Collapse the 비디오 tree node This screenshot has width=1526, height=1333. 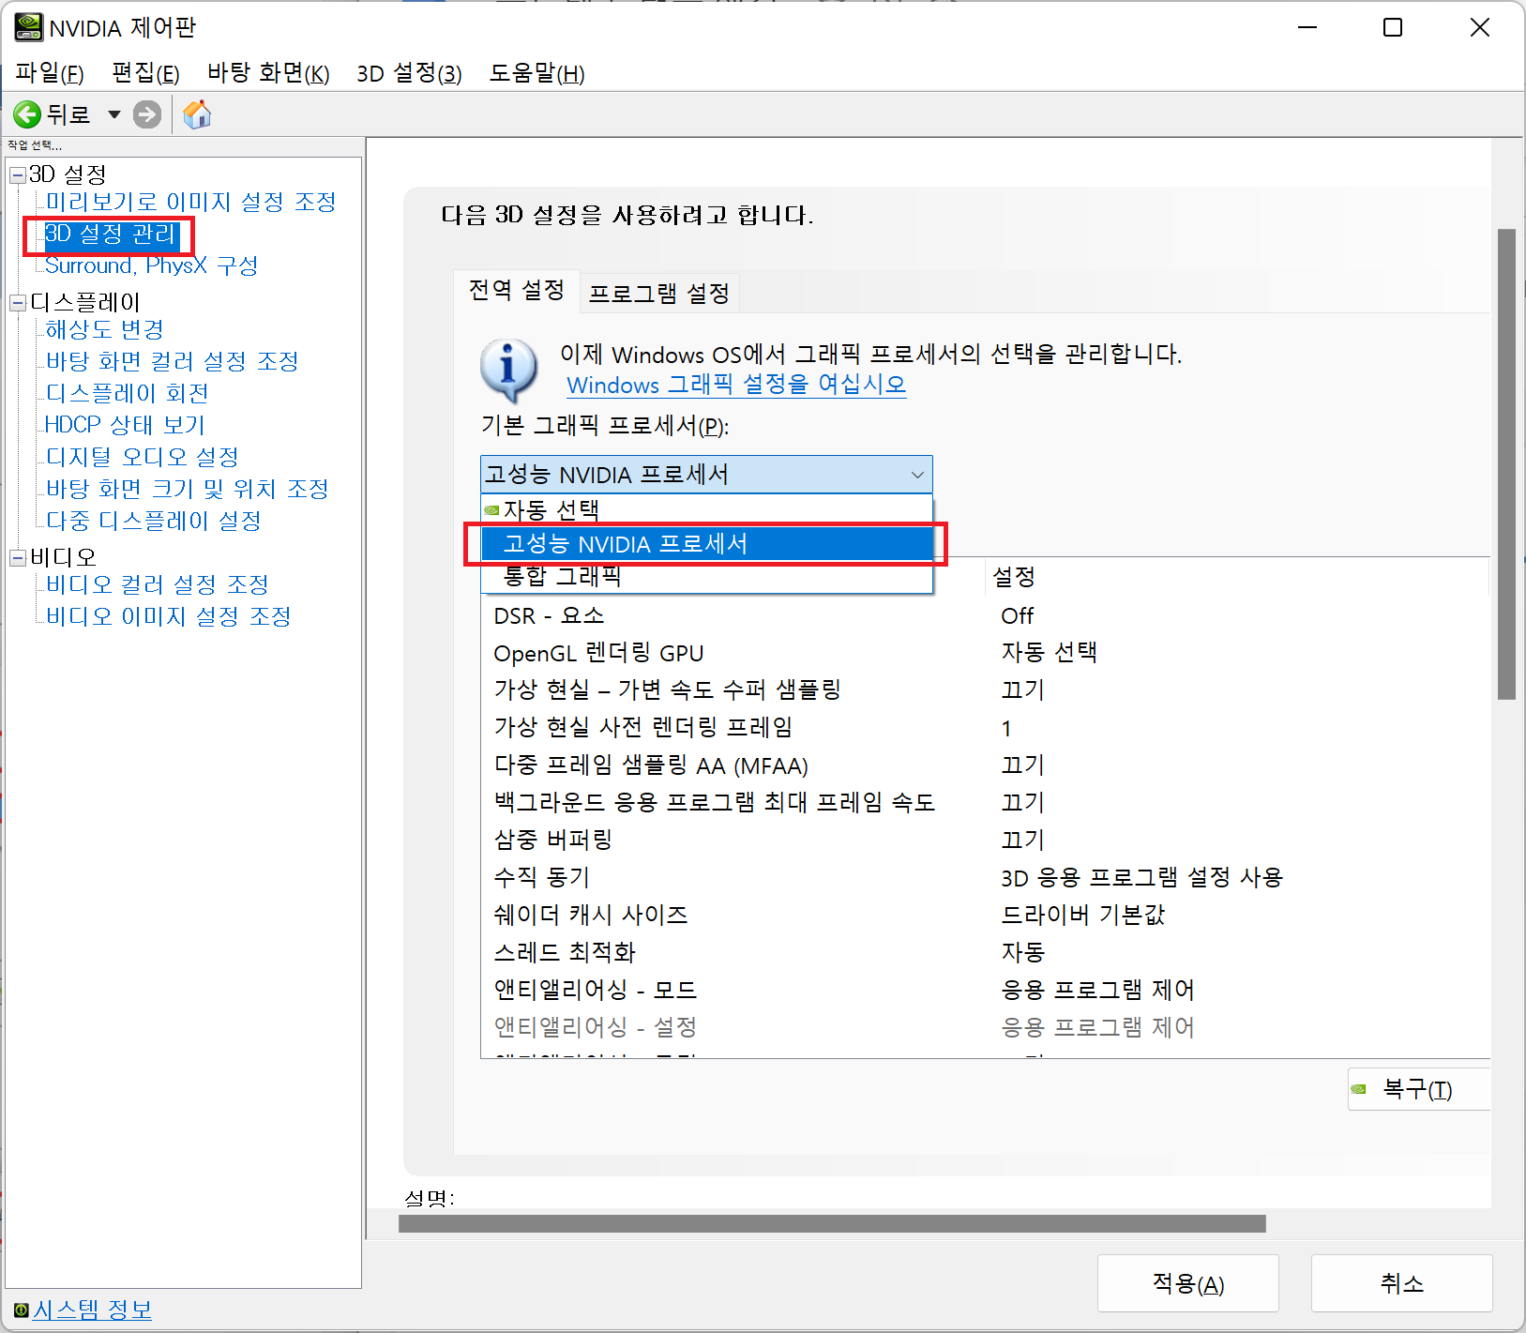[x=18, y=558]
